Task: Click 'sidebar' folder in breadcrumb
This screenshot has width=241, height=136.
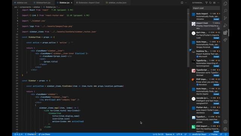Action: 37,7
